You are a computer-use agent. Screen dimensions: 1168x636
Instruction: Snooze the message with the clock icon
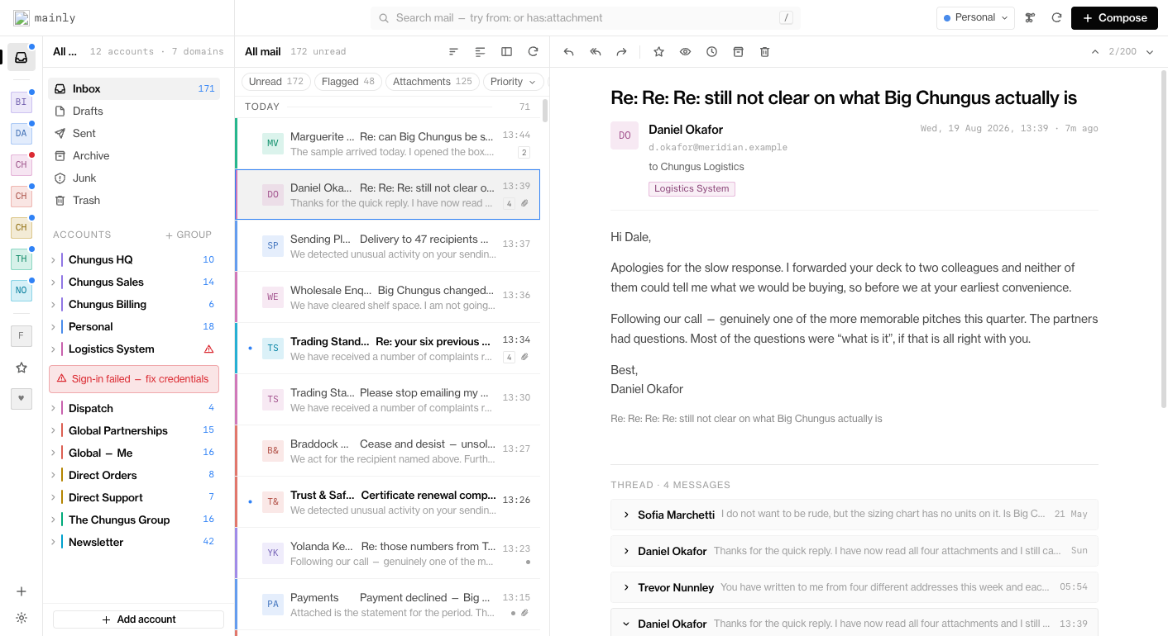tap(711, 51)
